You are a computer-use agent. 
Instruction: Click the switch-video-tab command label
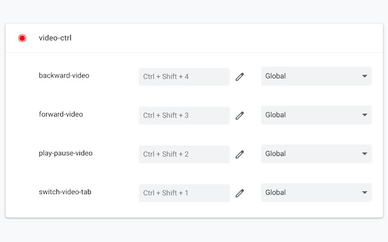65,192
